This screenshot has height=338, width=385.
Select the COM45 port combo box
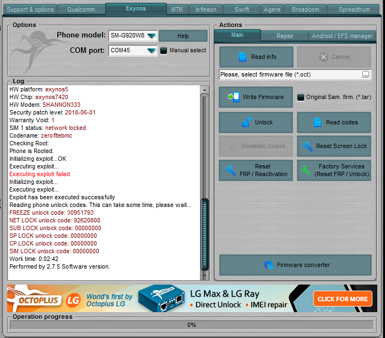coord(133,51)
